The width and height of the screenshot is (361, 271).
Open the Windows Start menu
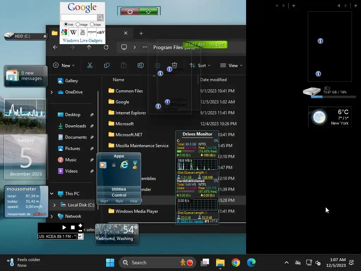click(x=110, y=263)
